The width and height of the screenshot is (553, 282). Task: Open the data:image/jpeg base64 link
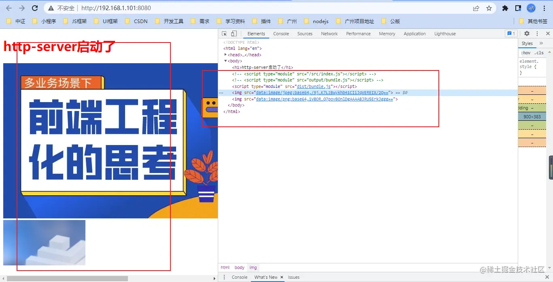(322, 93)
